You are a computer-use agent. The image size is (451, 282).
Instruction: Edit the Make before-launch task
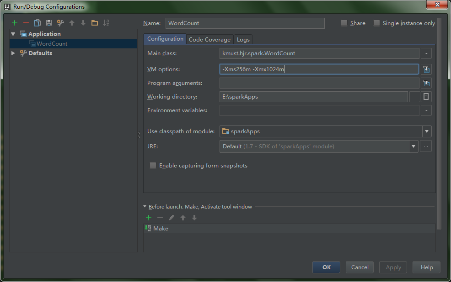(x=171, y=218)
